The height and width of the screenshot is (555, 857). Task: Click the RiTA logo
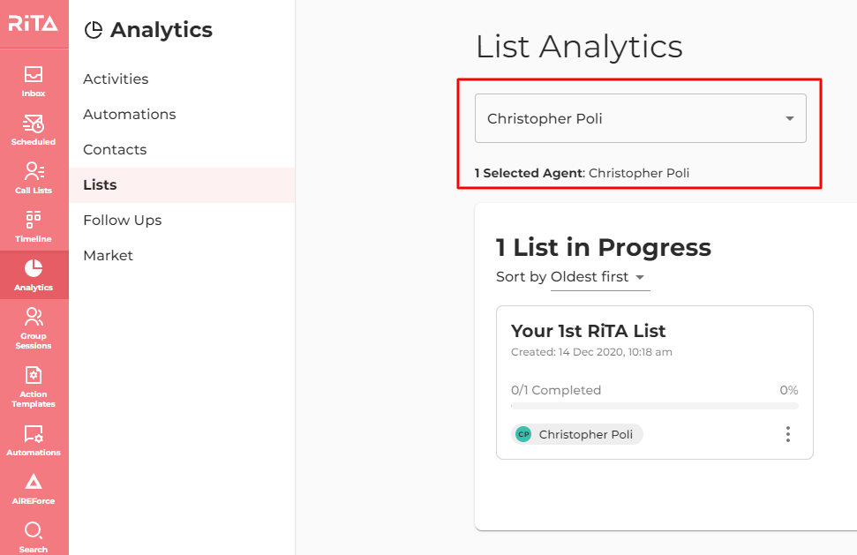[34, 24]
